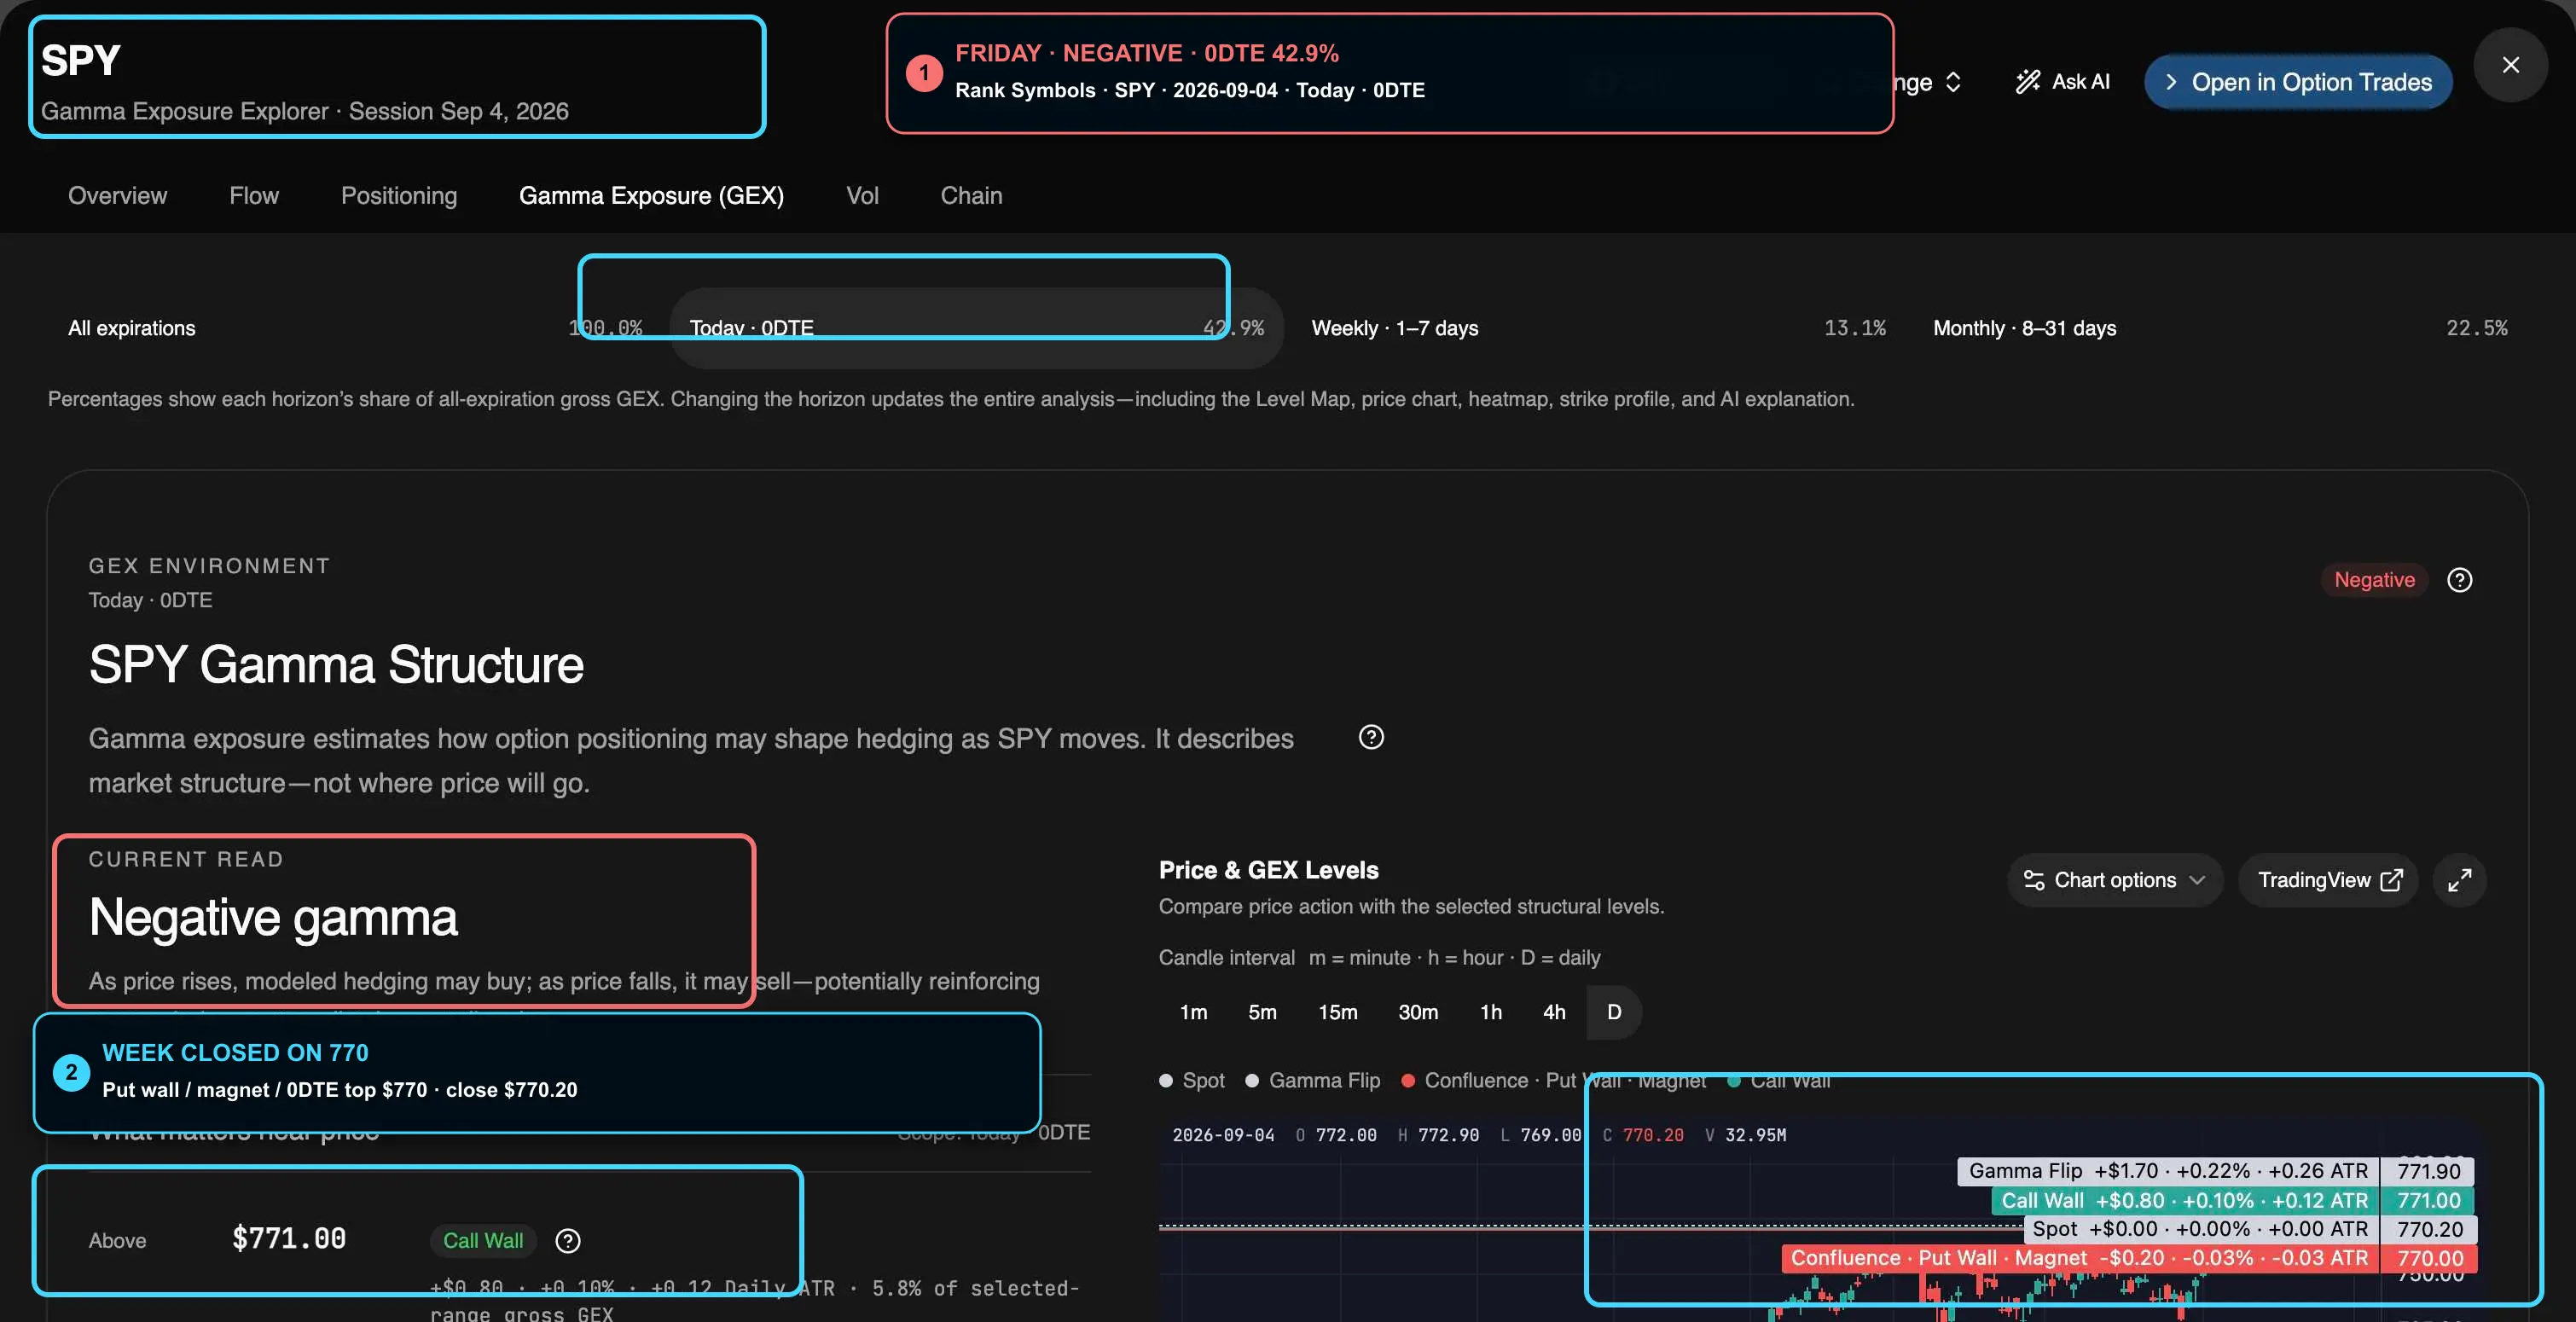Click the Confluence Put Wall Magnet chart label
2576x1322 pixels.
pos(2079,1258)
